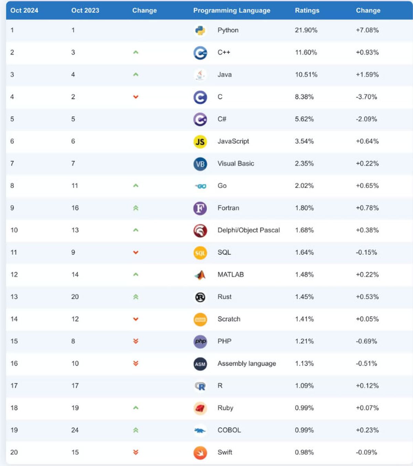This screenshot has width=413, height=466.
Task: Click the Ratings column header
Action: 307,10
